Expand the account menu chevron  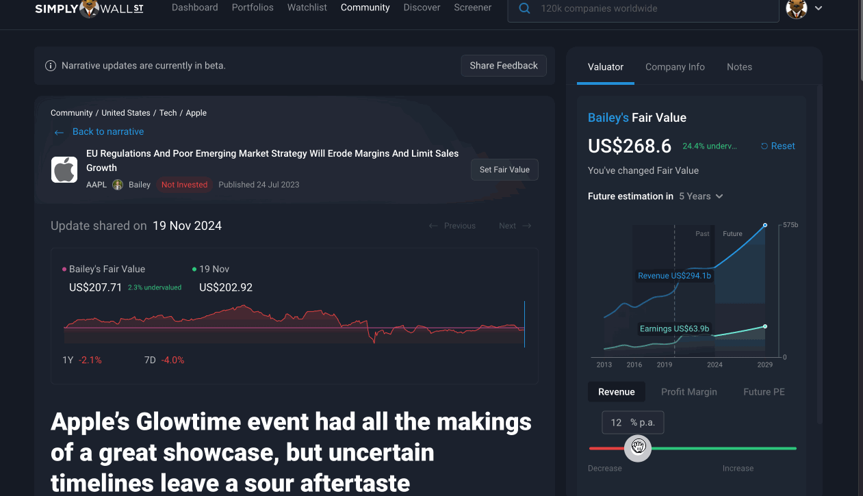pos(819,8)
